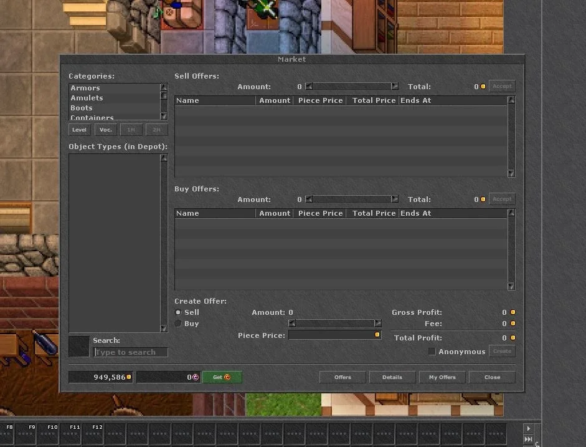Open My Offers

click(442, 377)
